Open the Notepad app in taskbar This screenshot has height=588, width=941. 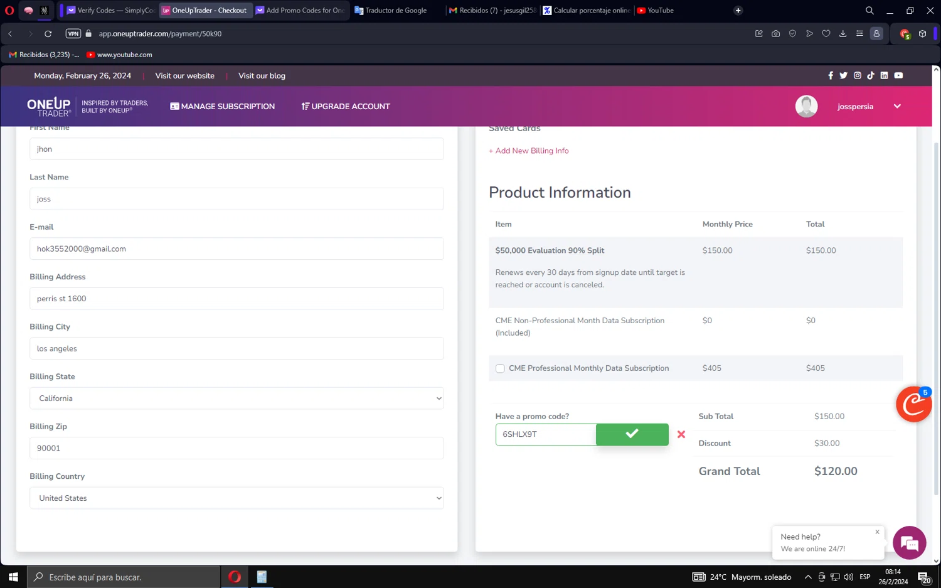pos(262,577)
